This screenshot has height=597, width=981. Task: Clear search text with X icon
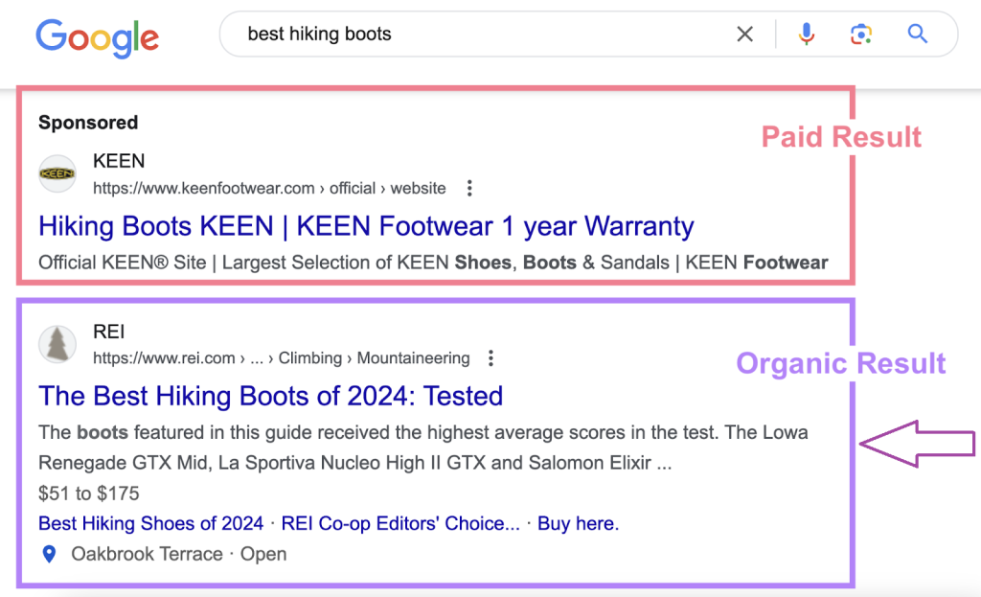tap(744, 34)
